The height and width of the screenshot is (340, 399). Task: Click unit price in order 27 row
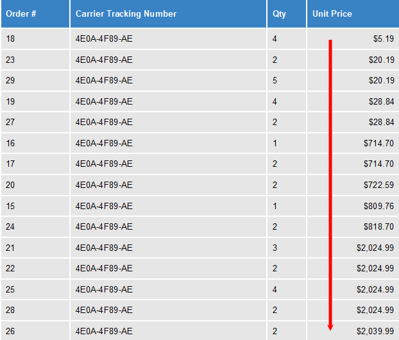click(x=382, y=122)
